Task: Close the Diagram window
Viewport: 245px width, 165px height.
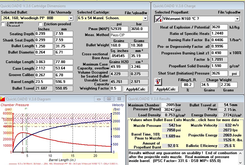Action: (118, 99)
